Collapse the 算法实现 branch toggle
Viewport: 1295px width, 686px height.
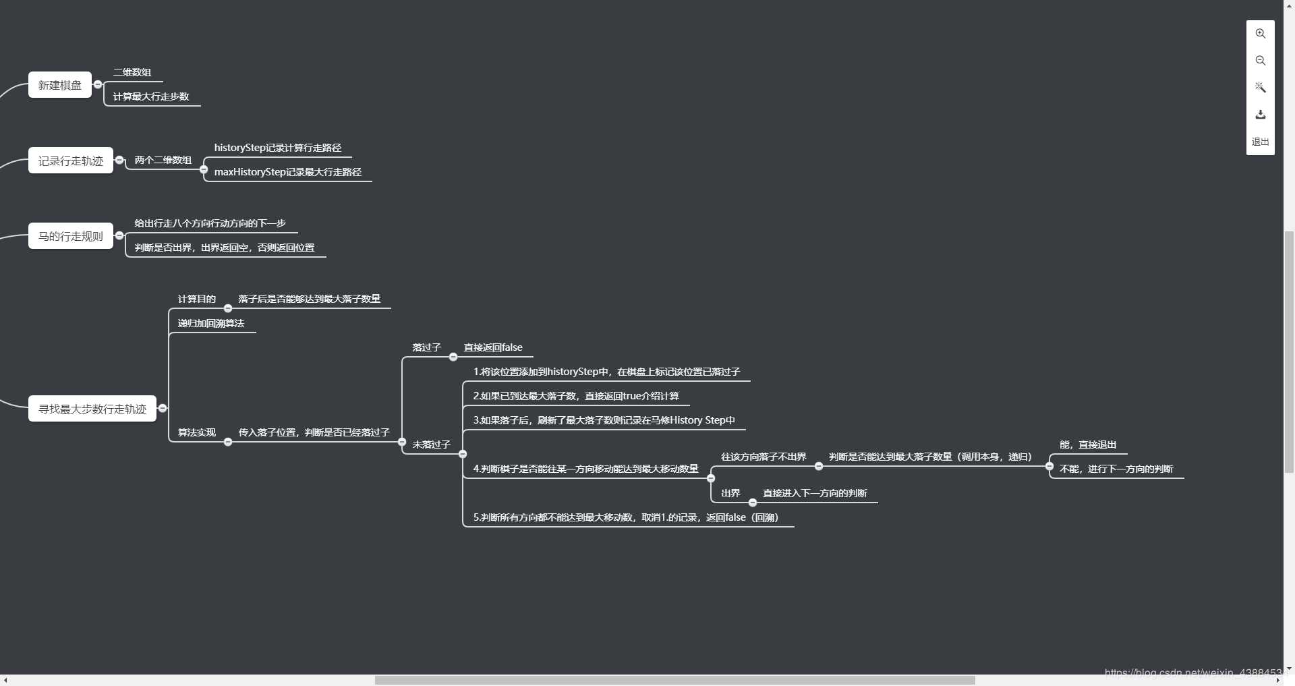point(228,442)
